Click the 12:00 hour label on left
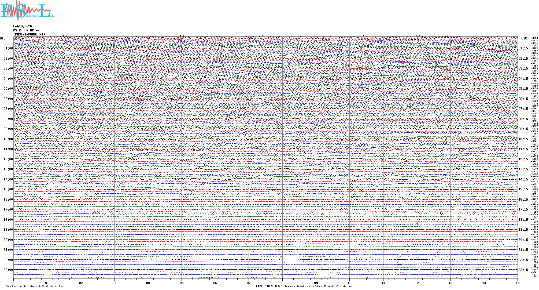The height and width of the screenshot is (290, 539). pyautogui.click(x=8, y=159)
